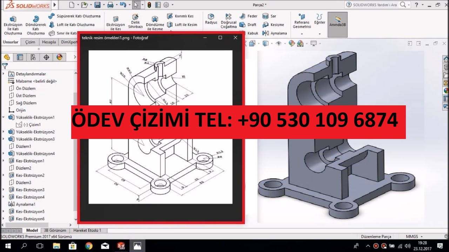The width and height of the screenshot is (449, 252).
Task: Open the PropertyManager panel tab icon
Action: 20,57
